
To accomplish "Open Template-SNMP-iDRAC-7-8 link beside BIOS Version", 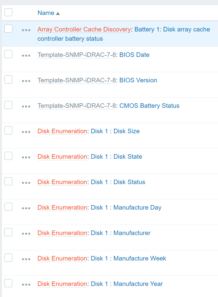I will tap(76, 80).
